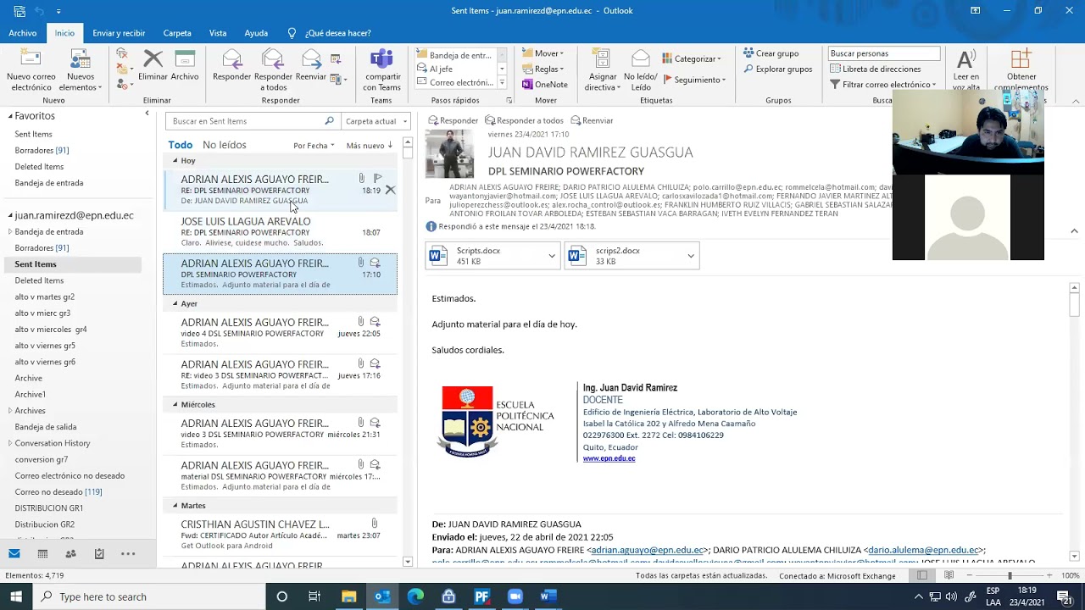Click Responder a todos in the ribbon

[x=273, y=69]
